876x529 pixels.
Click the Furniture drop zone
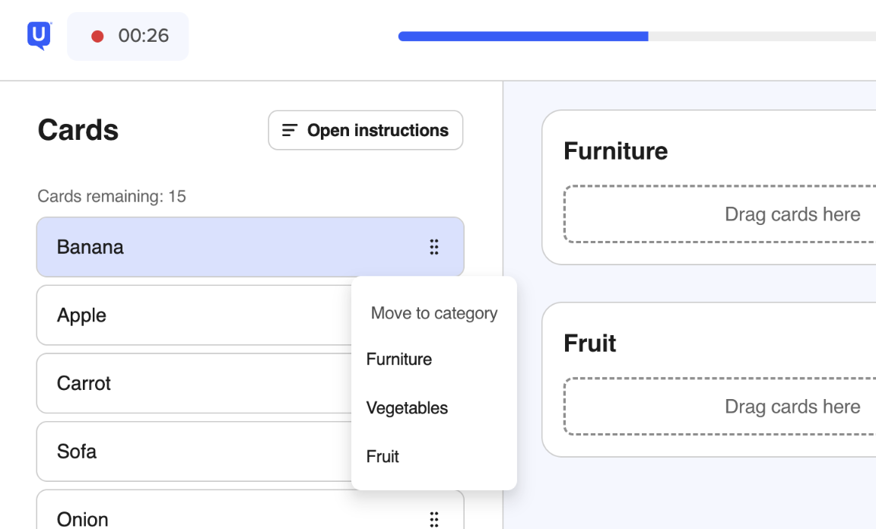(x=720, y=214)
